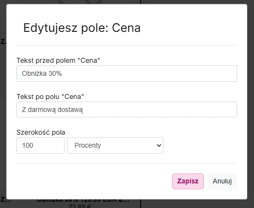
Task: Focus the "Z darmową dostawą" text field
Action: pyautogui.click(x=127, y=110)
